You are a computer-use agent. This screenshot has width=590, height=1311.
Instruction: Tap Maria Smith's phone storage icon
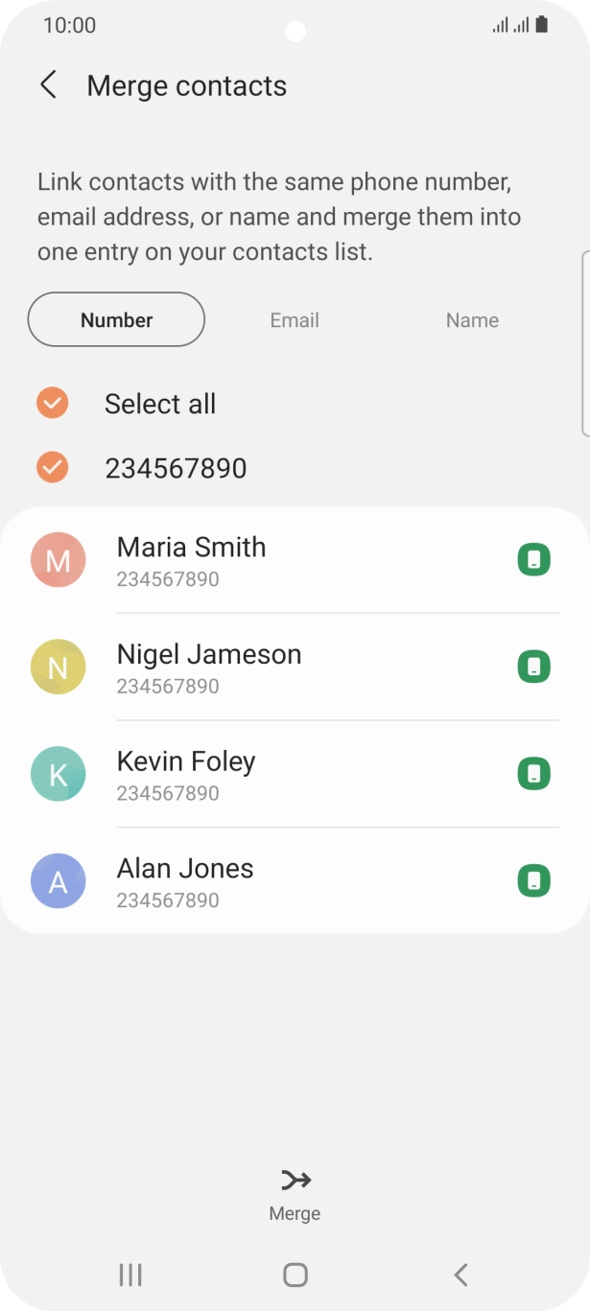[x=534, y=559]
